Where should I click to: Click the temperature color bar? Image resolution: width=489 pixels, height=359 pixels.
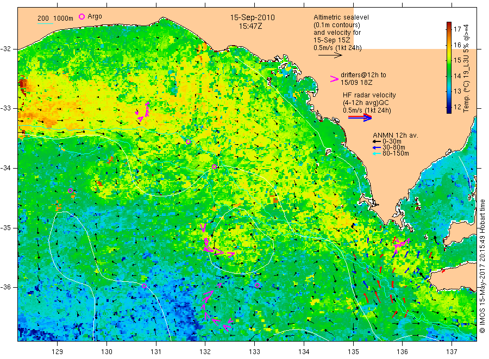click(449, 67)
